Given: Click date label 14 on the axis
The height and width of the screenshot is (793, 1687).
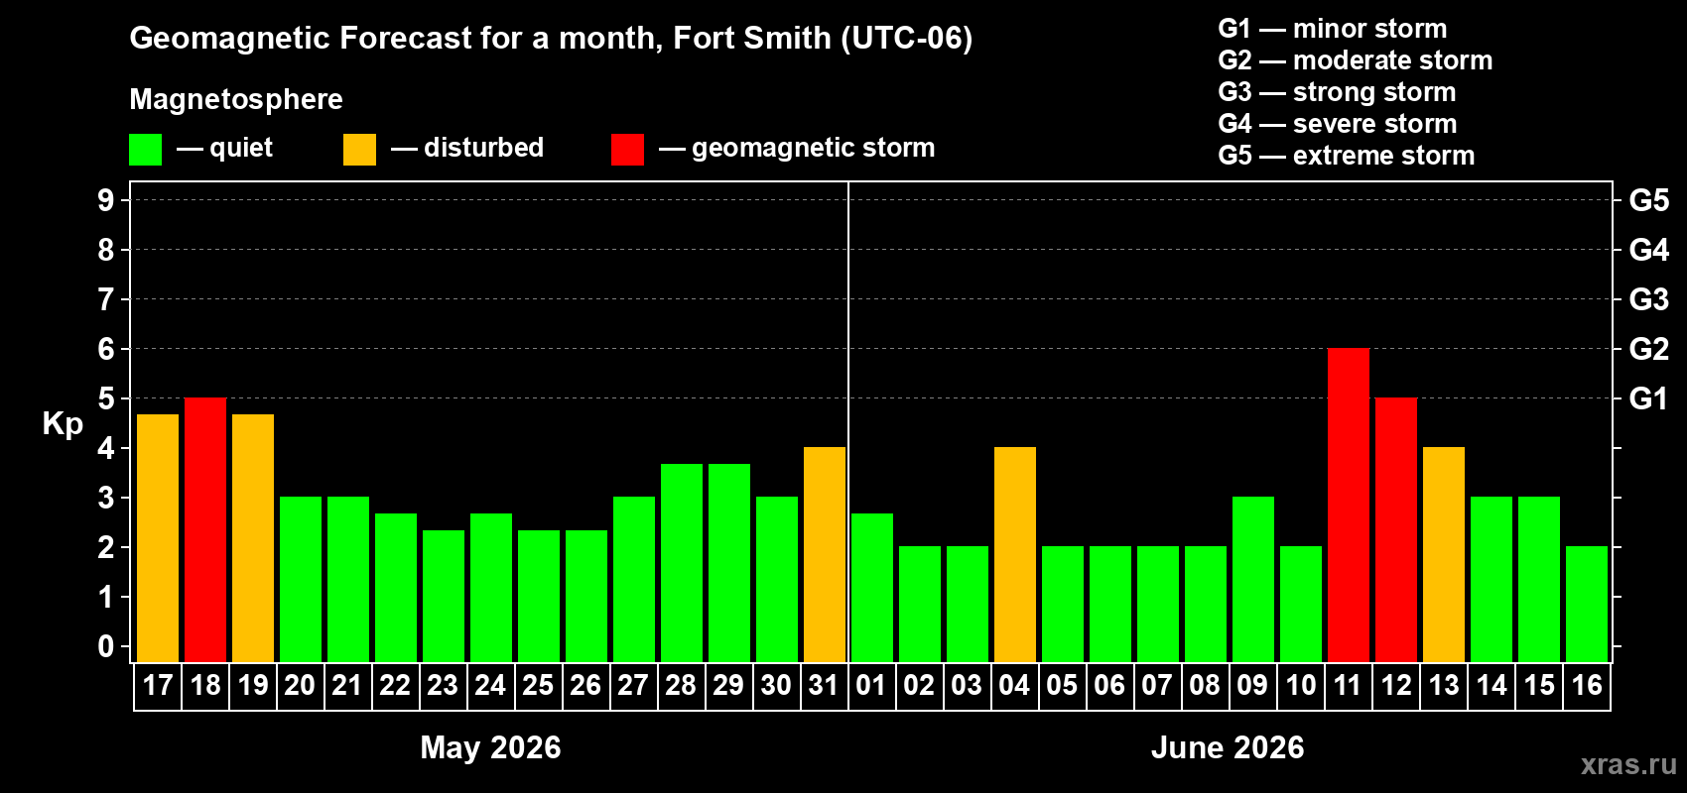Looking at the screenshot, I should pyautogui.click(x=1492, y=685).
